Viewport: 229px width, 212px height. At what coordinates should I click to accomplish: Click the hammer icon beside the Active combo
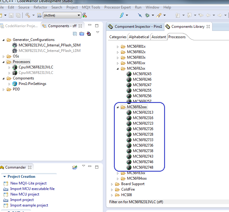point(84,15)
